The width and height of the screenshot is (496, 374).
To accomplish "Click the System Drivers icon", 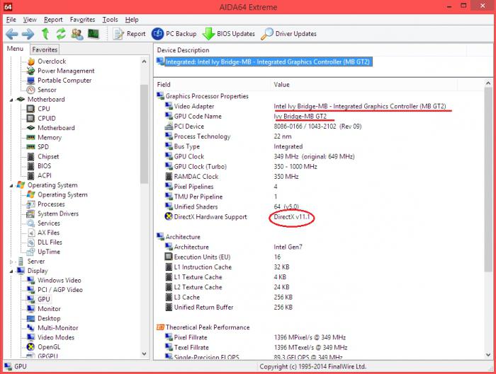I will pos(30,214).
